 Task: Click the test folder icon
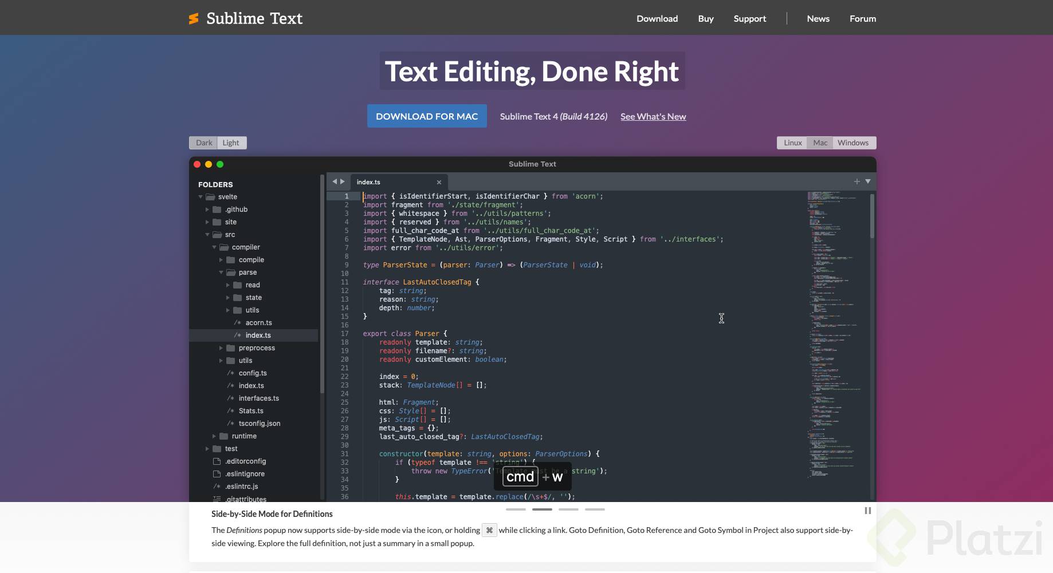click(217, 449)
